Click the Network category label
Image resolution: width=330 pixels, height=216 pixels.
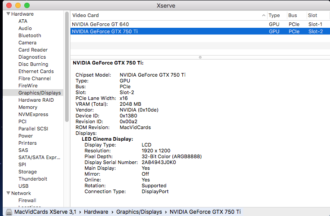[x=21, y=193]
